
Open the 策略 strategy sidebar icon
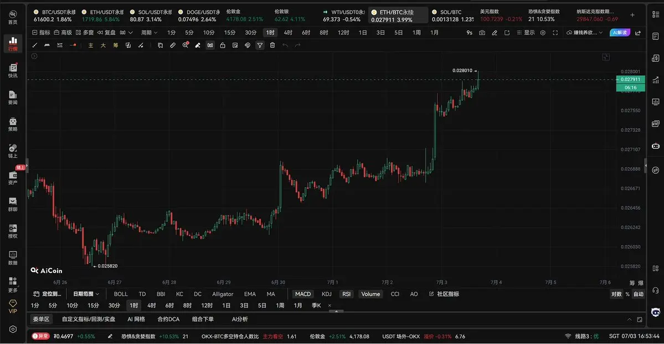tap(13, 124)
